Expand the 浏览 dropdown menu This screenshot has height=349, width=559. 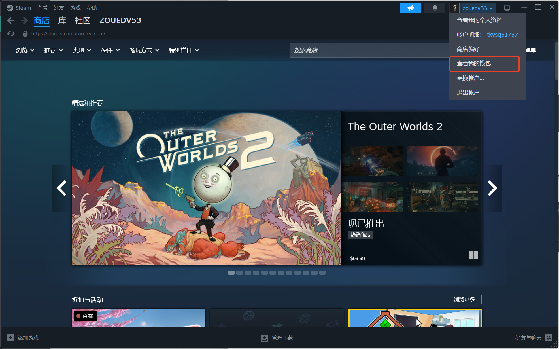coord(25,50)
